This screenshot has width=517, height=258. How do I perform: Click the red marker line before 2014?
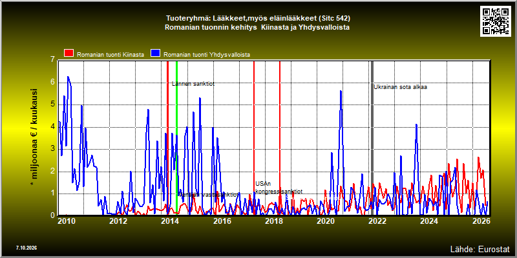(x=167, y=138)
